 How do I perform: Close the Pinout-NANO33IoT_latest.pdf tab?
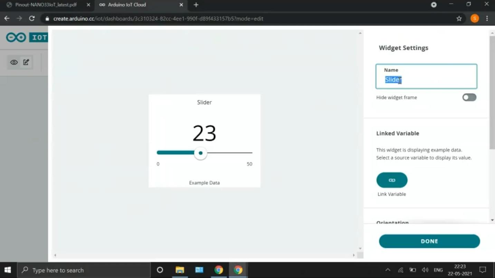click(88, 5)
